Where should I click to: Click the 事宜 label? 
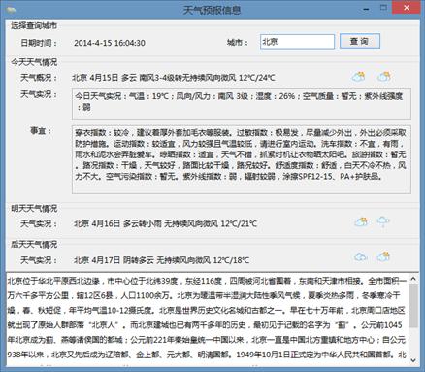pyautogui.click(x=41, y=131)
